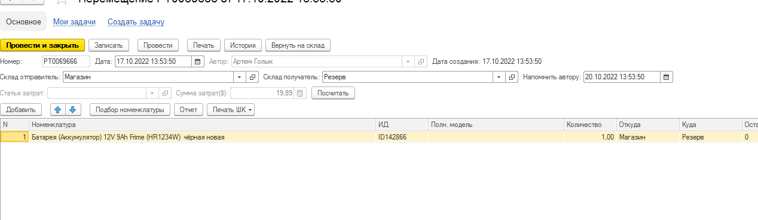Expand Автор dropdown list
Screen dimensions: 758x220
tap(408, 61)
